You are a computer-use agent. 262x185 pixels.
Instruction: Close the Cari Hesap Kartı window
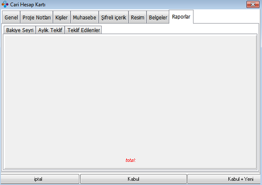(253, 4)
